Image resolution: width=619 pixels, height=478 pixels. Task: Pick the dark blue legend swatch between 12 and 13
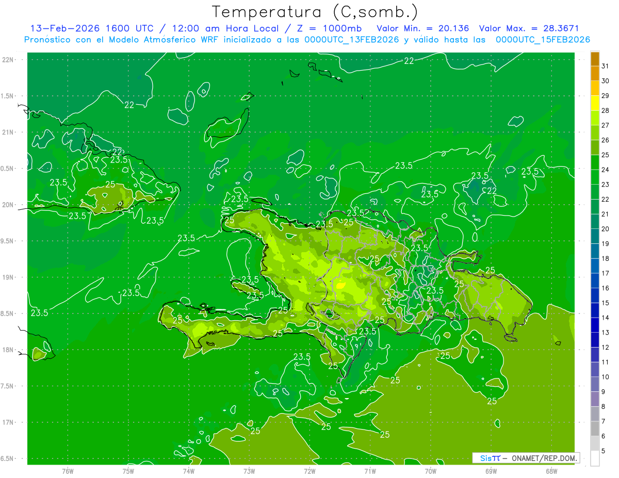(x=595, y=340)
